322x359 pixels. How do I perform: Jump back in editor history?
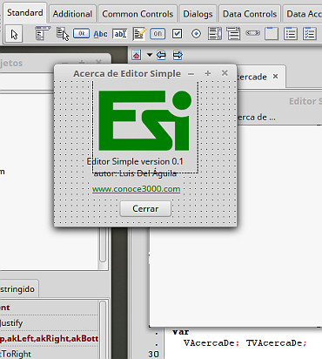(x=161, y=55)
